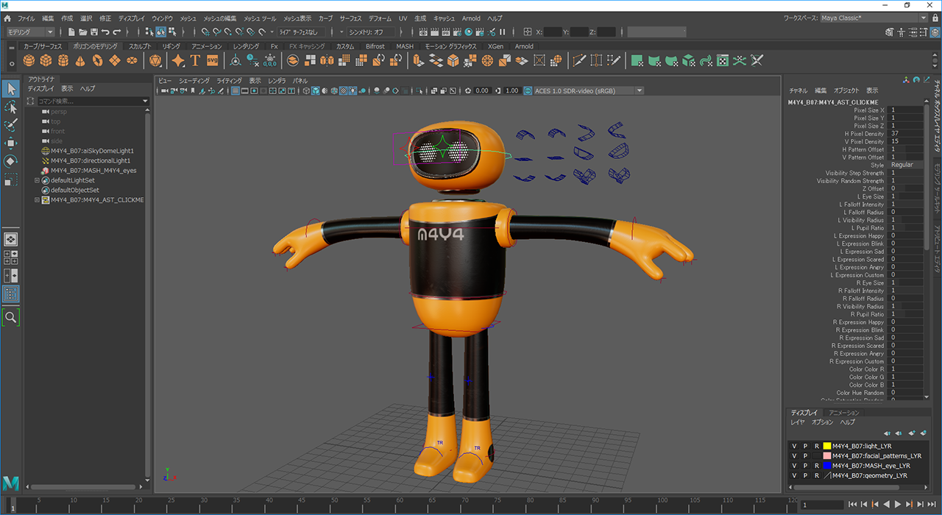Open the ライブ サーフェスなし field dropdown
The width and height of the screenshot is (942, 515).
click(x=302, y=32)
